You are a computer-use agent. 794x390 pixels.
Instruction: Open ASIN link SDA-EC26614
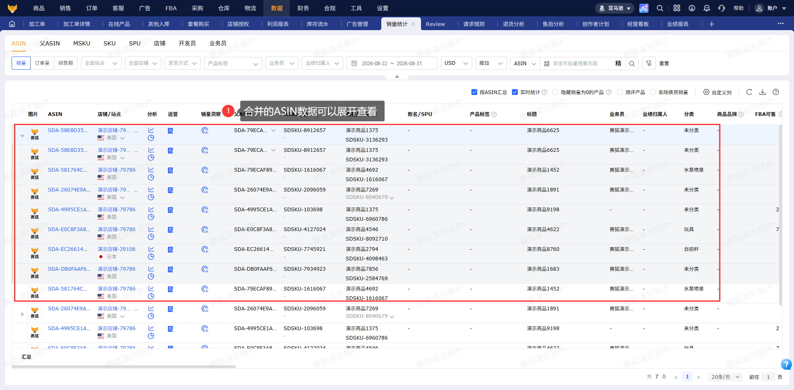click(67, 249)
